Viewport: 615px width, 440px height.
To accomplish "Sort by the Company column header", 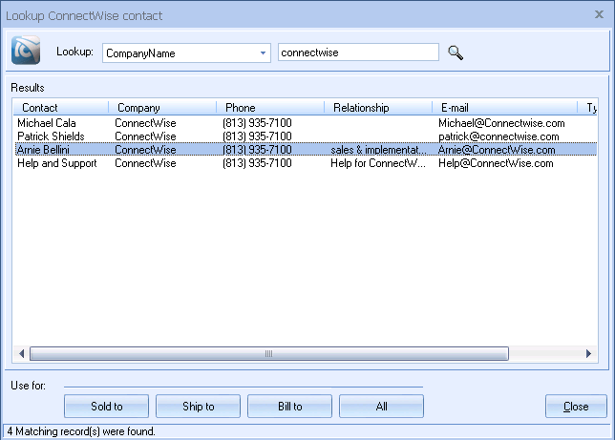I will [162, 108].
